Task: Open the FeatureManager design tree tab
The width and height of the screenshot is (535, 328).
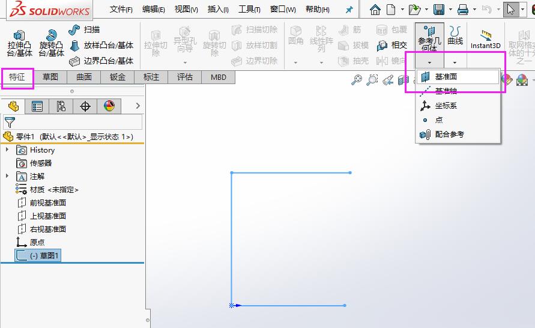Action: [13, 106]
